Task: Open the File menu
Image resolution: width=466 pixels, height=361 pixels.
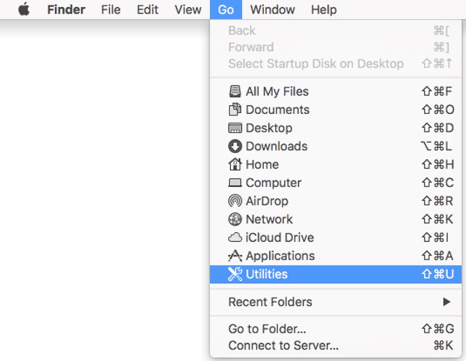Action: pos(111,9)
